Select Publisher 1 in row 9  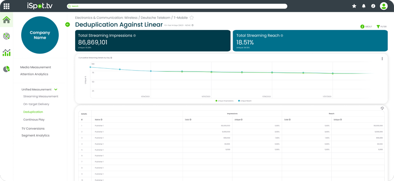pos(99,174)
